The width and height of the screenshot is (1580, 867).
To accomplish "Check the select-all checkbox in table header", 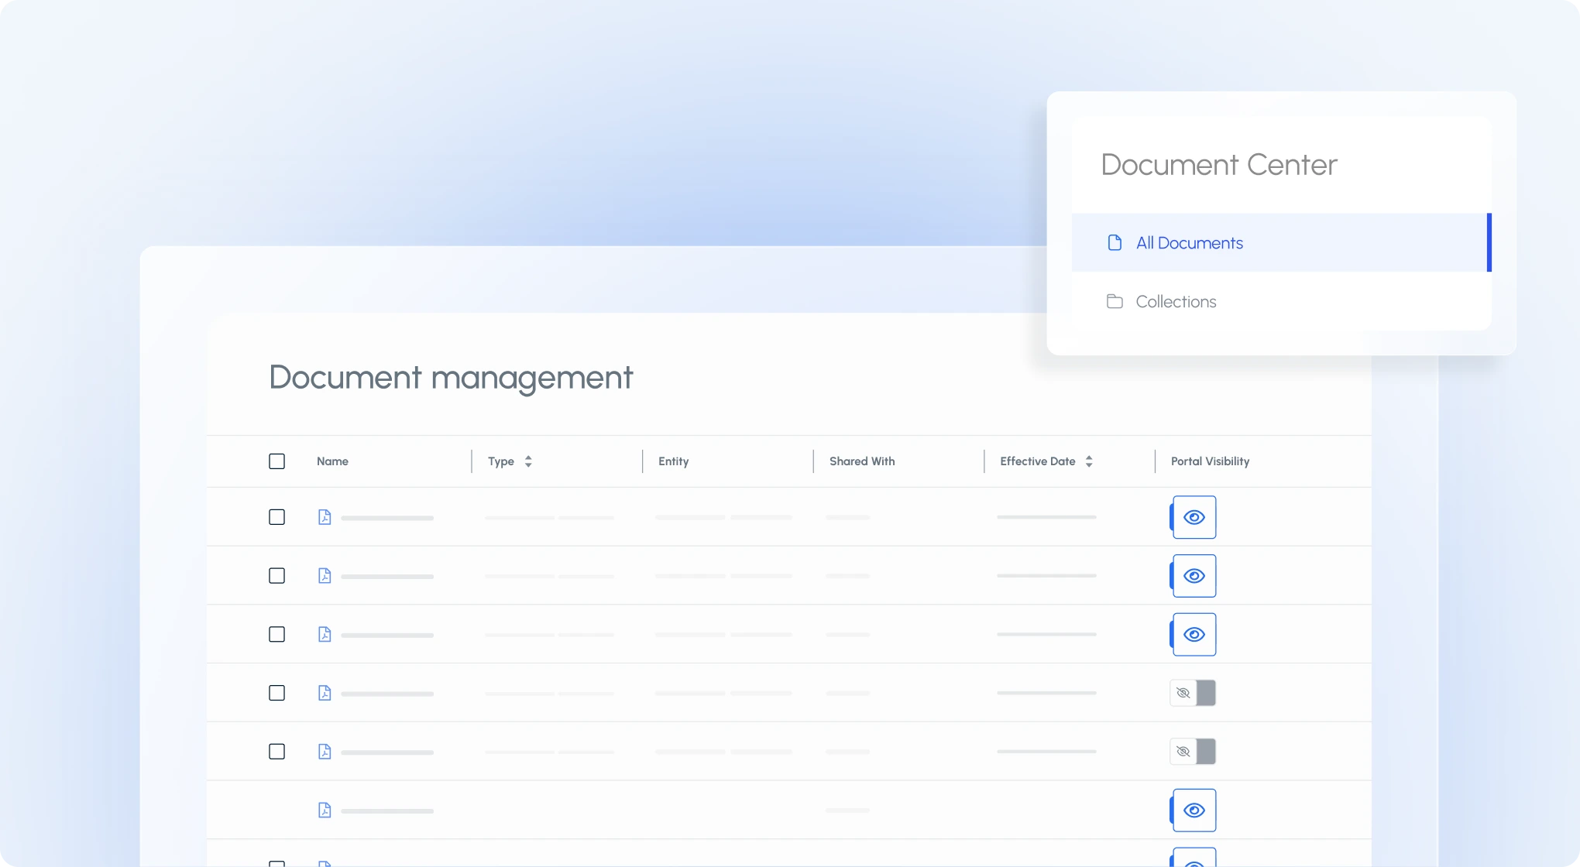I will pos(276,461).
